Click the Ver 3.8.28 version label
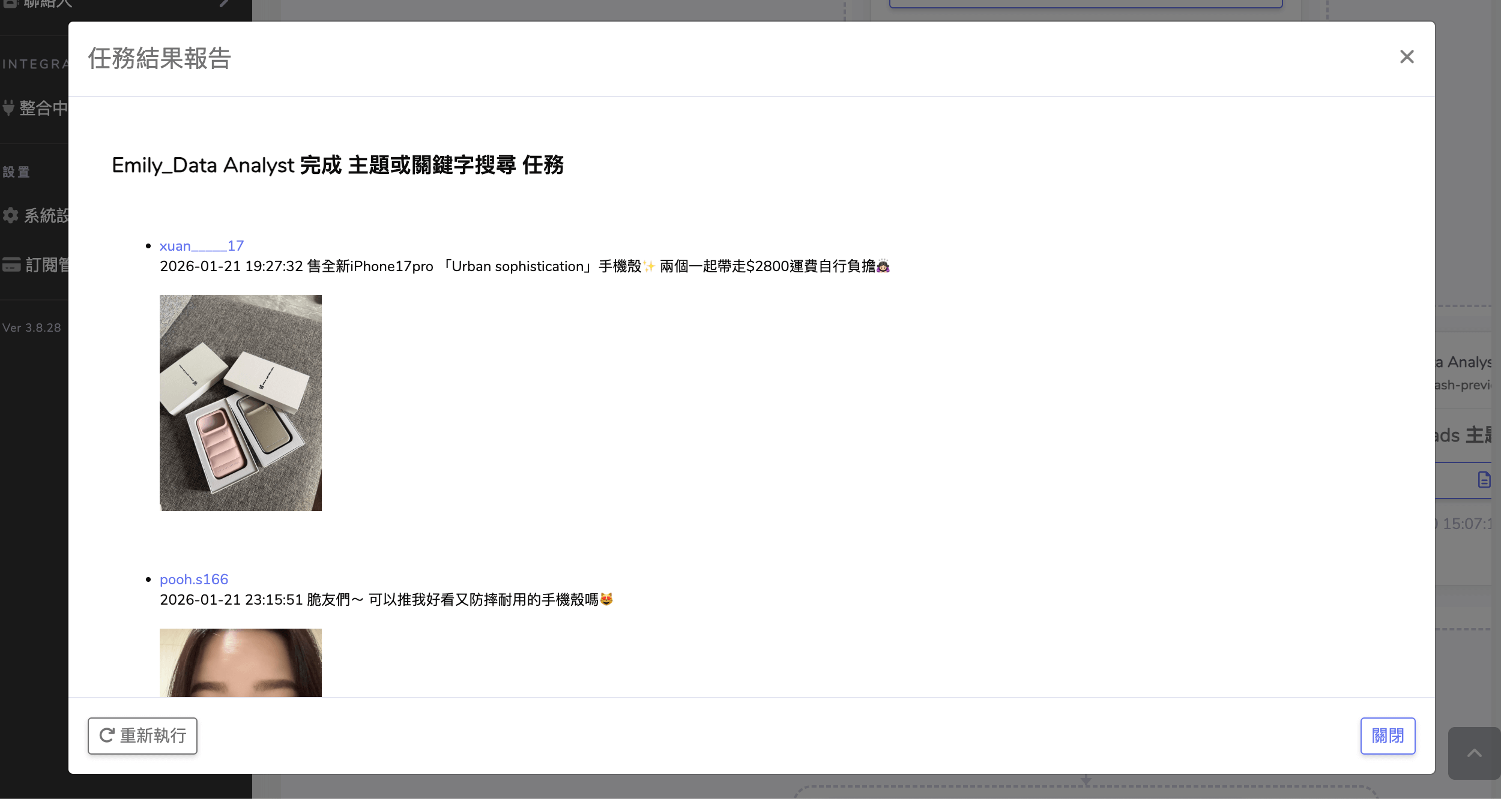Image resolution: width=1501 pixels, height=799 pixels. point(31,328)
